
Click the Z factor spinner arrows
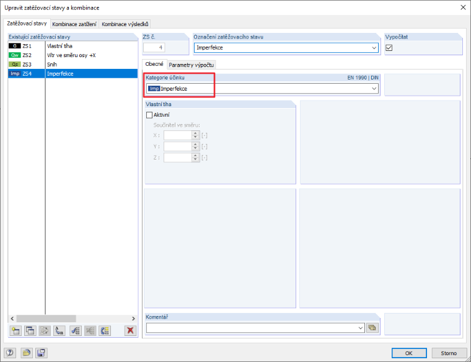[x=196, y=157]
